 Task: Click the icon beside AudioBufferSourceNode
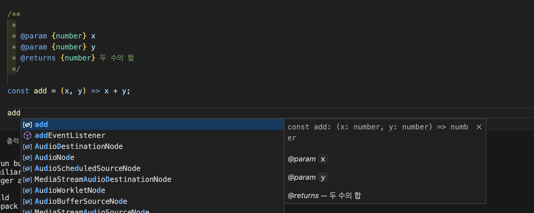(27, 201)
